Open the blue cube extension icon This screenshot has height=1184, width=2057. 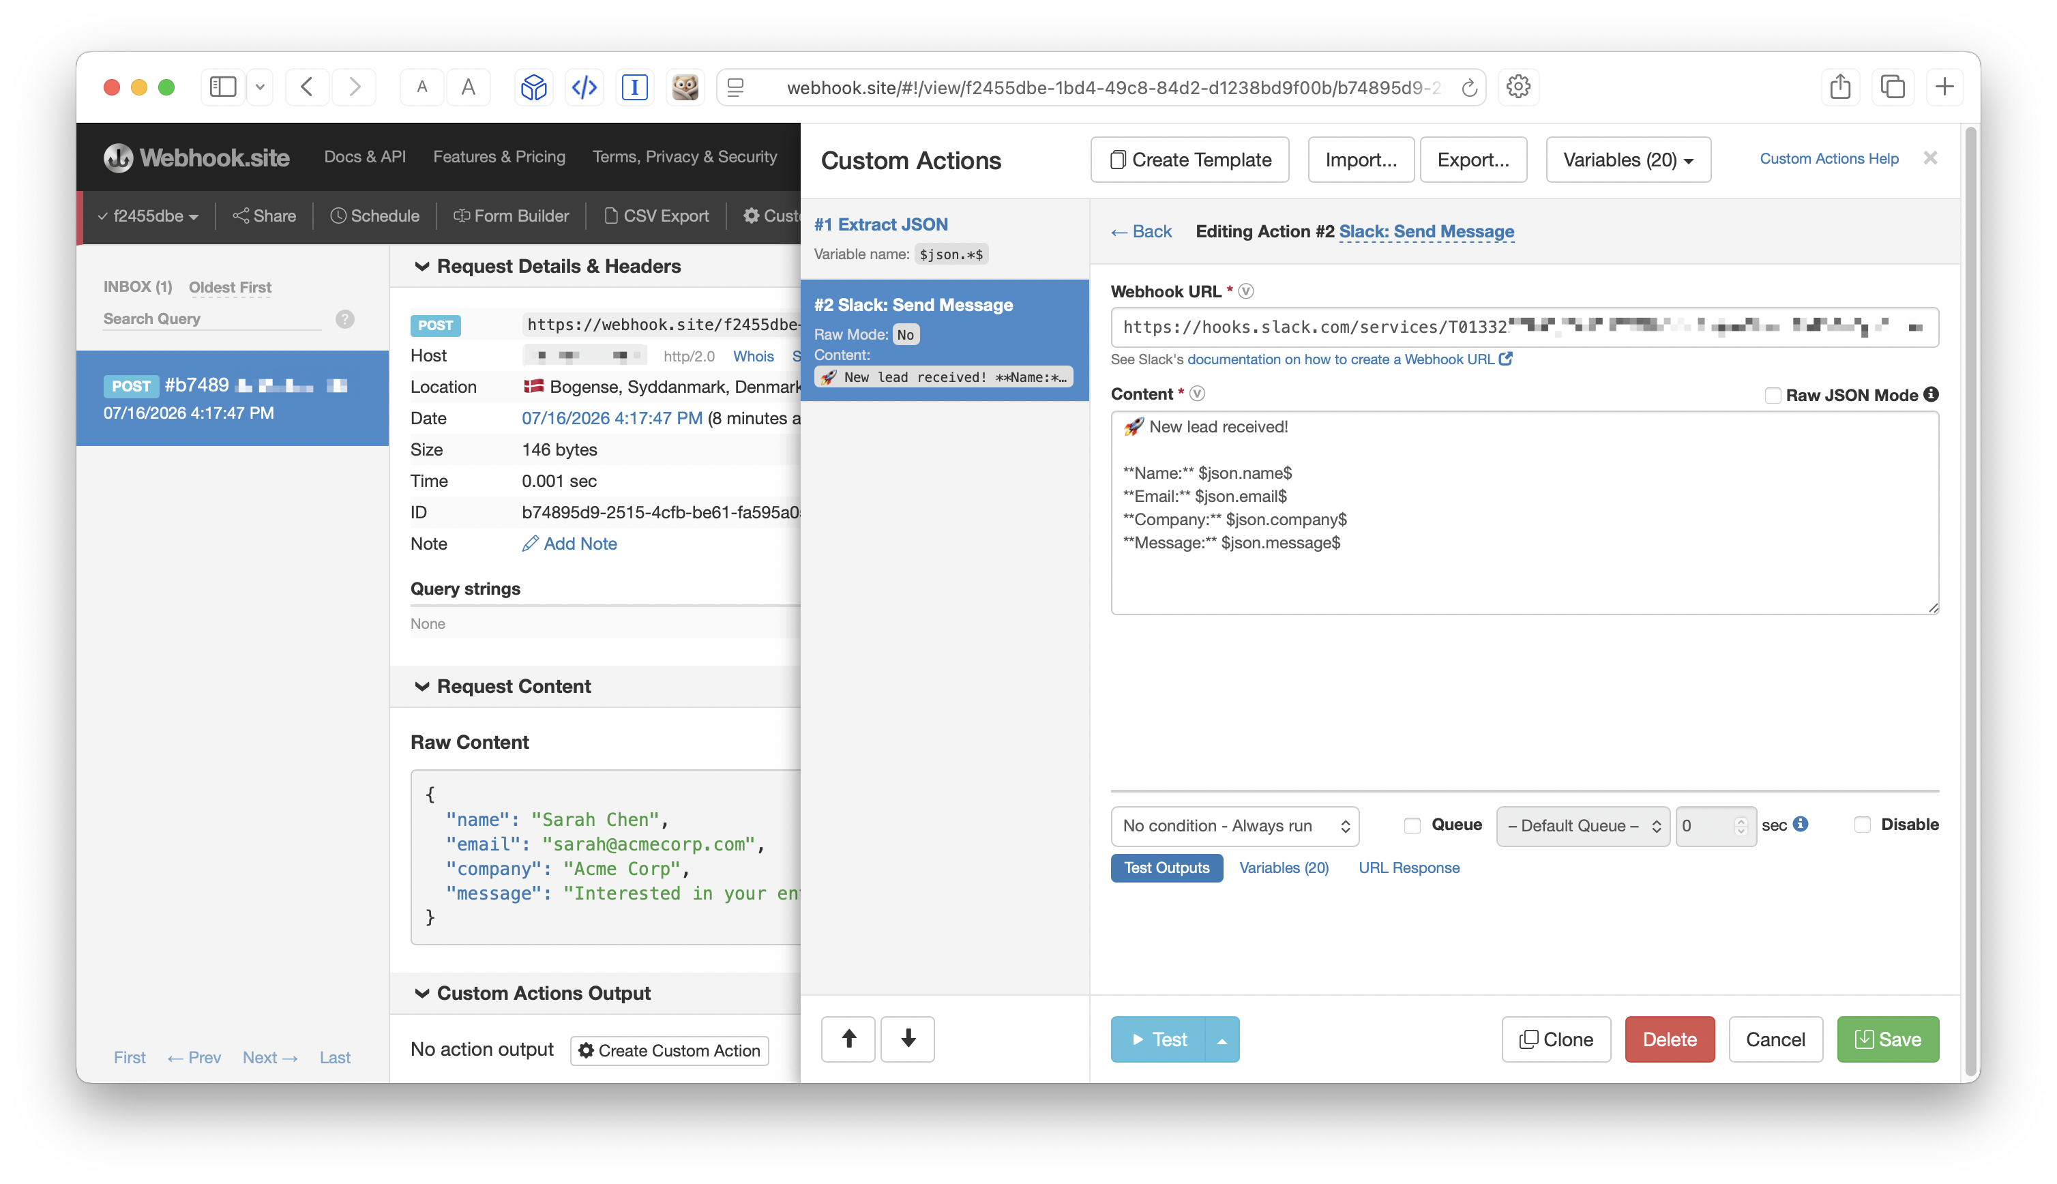pyautogui.click(x=533, y=87)
